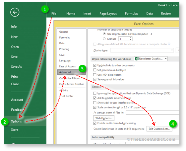Click the back arrow circle icon
The image size is (186, 151).
pyautogui.click(x=15, y=12)
